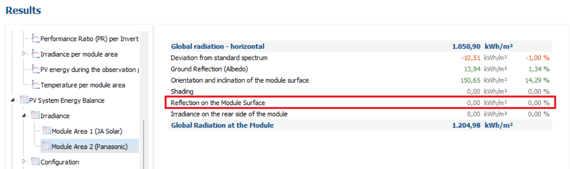570x169 pixels.
Task: Collapse the PV System Energy Balance node
Action: coord(13,100)
